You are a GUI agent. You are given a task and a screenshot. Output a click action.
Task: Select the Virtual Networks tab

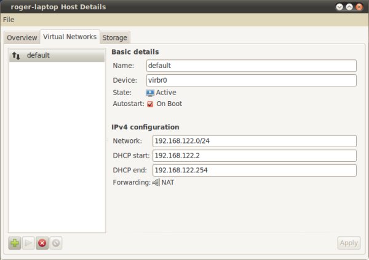(x=69, y=37)
